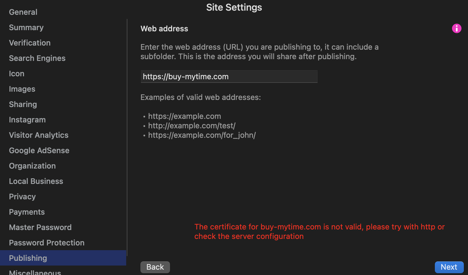Select Visitor Analytics in sidebar
This screenshot has height=275, width=468.
point(39,135)
